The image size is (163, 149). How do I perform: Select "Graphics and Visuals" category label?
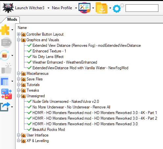43,40
